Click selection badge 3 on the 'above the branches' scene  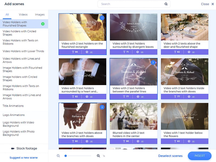coord(102,107)
